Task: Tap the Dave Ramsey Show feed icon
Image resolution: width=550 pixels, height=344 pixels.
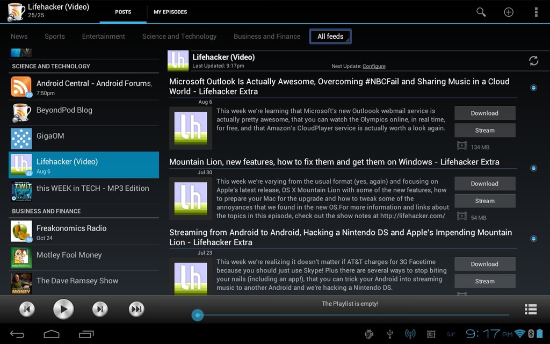Action: pos(21,284)
